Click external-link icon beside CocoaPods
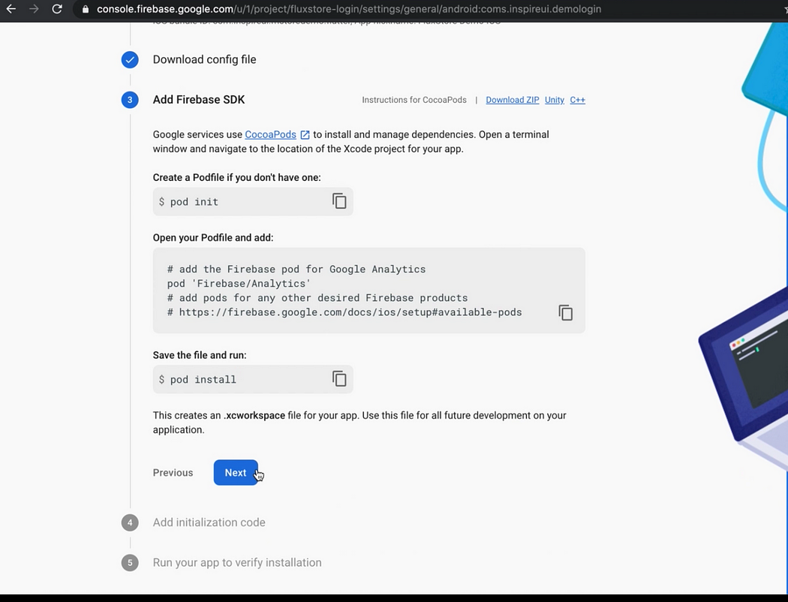The width and height of the screenshot is (788, 602). [305, 135]
